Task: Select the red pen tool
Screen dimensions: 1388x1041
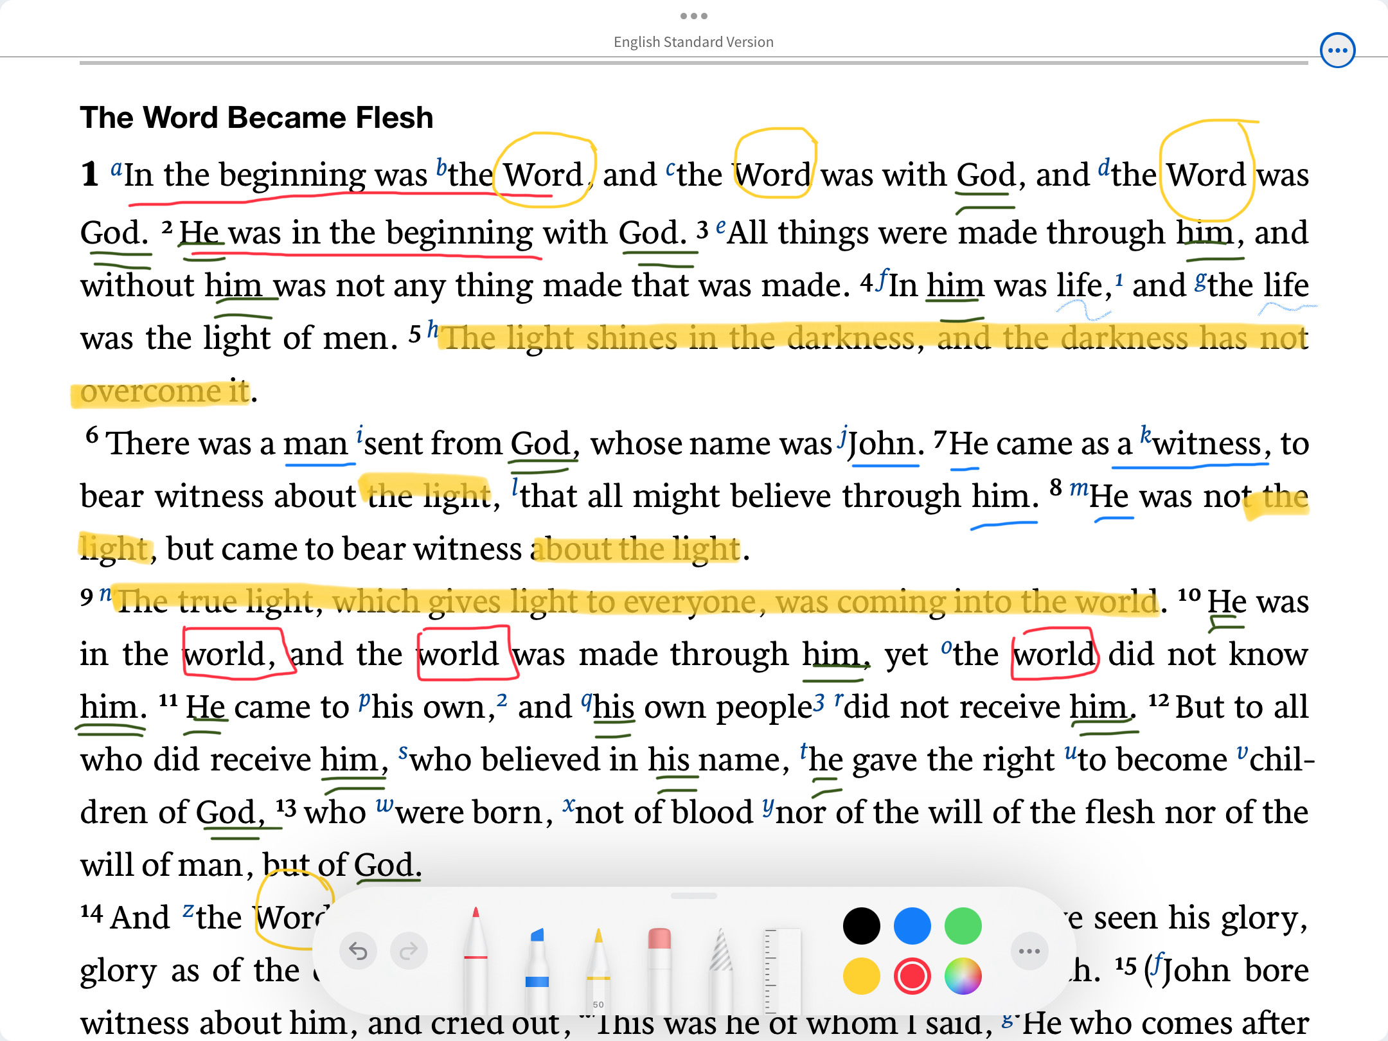Action: pos(476,957)
